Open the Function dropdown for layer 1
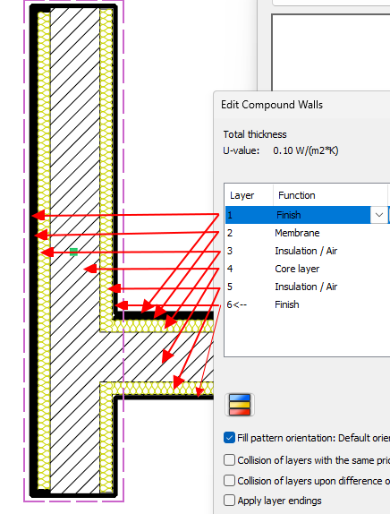The height and width of the screenshot is (514, 390). coord(379,215)
